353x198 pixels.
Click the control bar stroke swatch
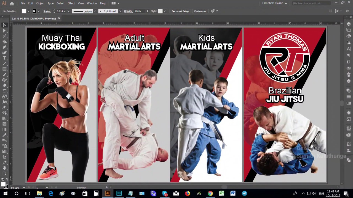34,11
